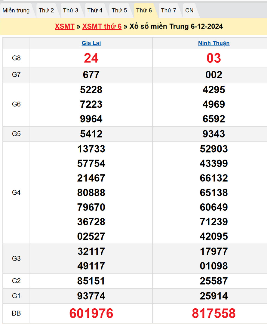
Task: Switch to the Thứ 7 tab
Action: (x=169, y=11)
